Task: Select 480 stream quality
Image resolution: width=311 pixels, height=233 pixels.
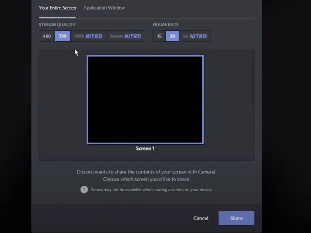Action: pos(47,36)
